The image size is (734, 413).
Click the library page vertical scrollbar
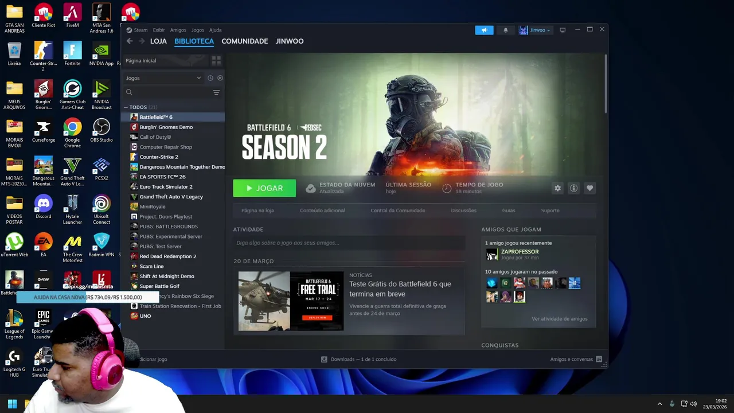point(606,83)
